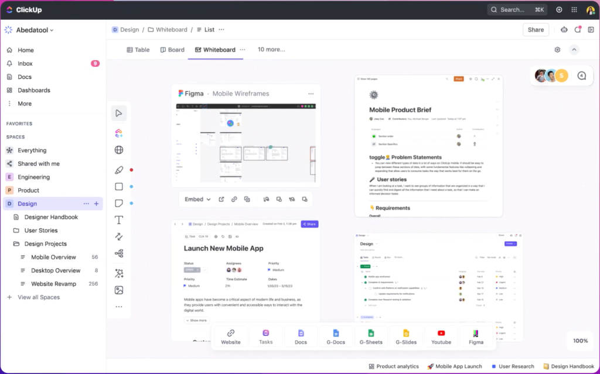This screenshot has height=374, width=600.
Task: Add a G-Slides embed from bottom bar
Action: coord(406,337)
